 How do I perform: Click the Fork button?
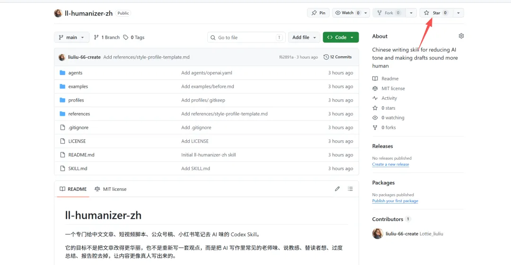(388, 13)
